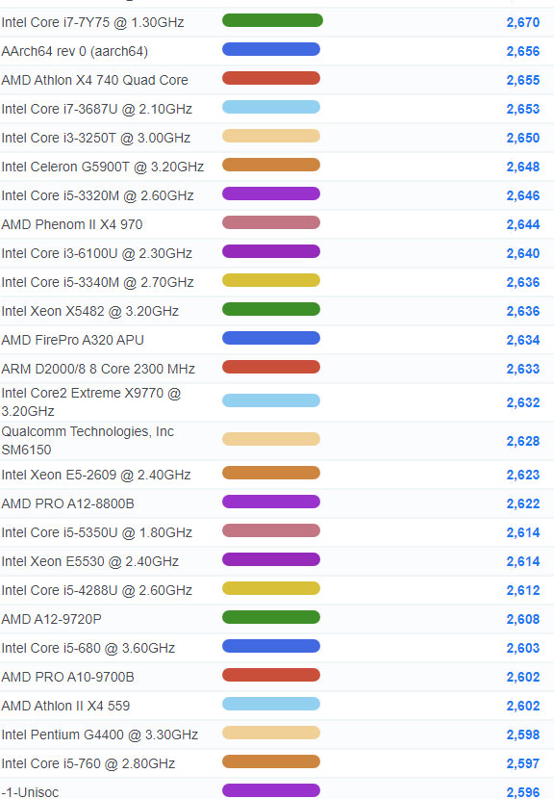Open Intel Celeron G5900T @ 3.20GHz
This screenshot has width=554, height=799.
click(103, 167)
